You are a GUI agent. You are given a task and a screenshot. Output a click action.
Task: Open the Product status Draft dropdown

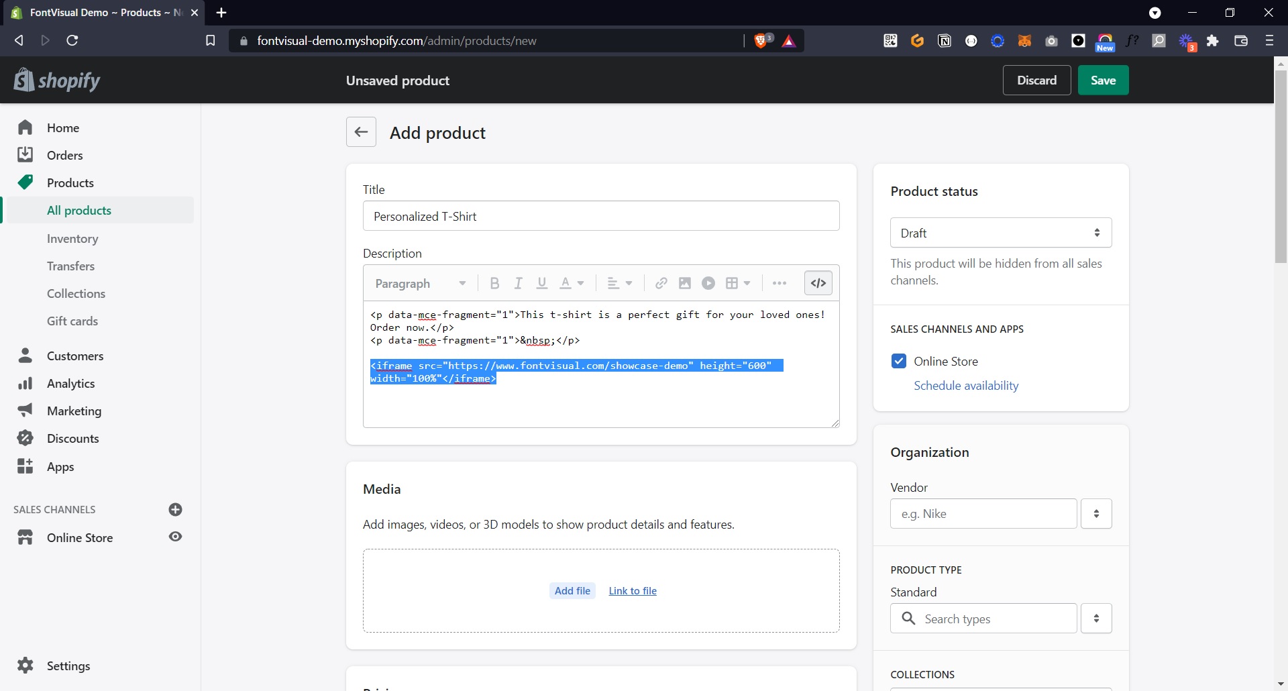click(1001, 233)
